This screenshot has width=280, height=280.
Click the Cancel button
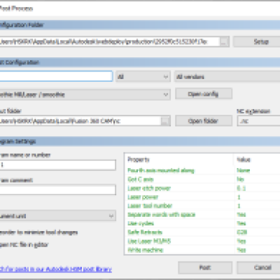(x=258, y=267)
